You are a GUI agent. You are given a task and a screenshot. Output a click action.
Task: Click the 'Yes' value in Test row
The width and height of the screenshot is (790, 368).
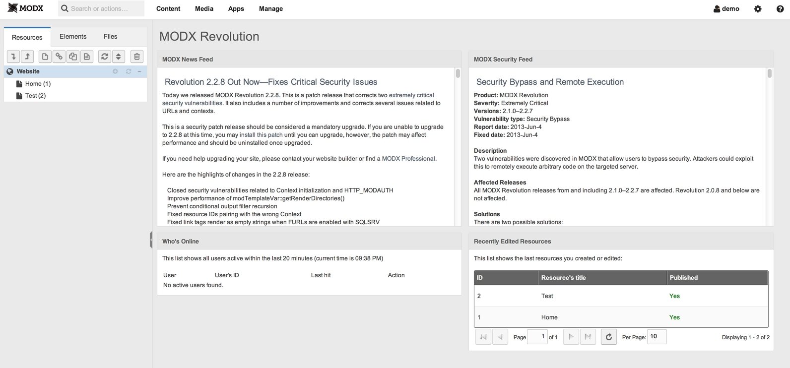674,296
